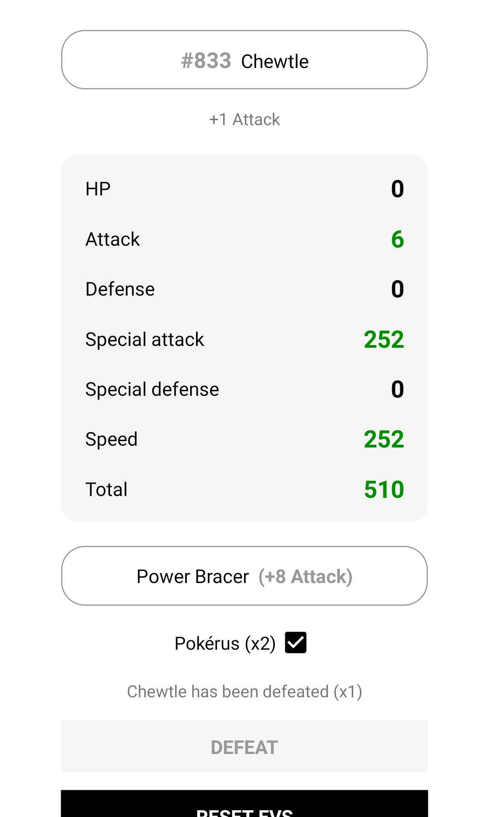Select the Attack EV value 6
Image resolution: width=489 pixels, height=817 pixels.
click(397, 239)
